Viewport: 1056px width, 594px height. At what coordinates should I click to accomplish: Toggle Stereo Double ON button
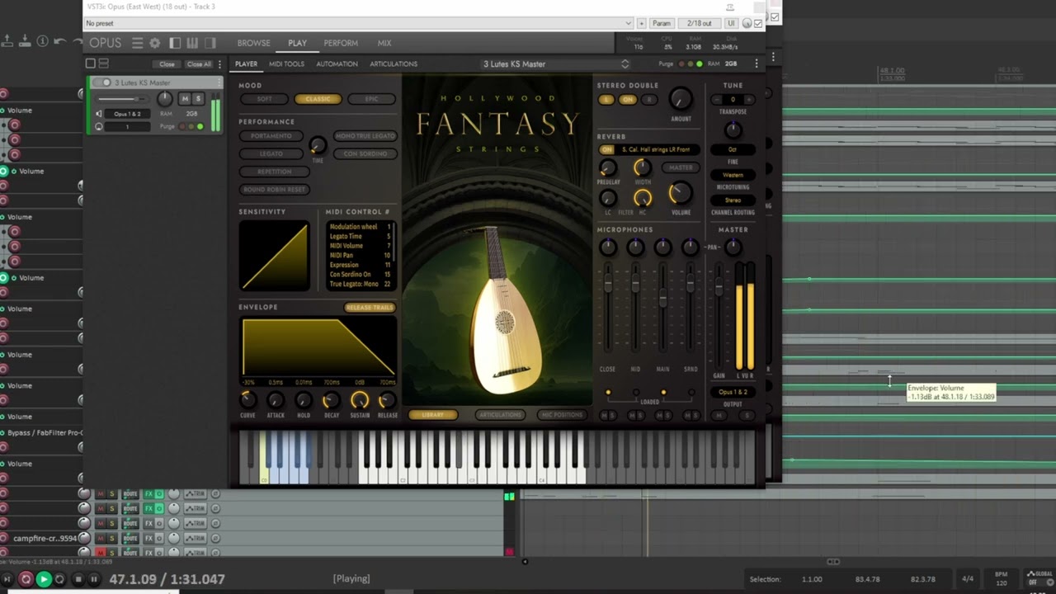[628, 99]
